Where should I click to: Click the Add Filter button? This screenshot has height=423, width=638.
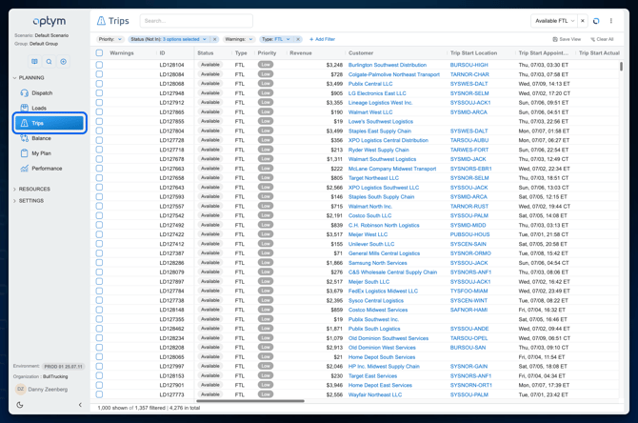coord(322,39)
